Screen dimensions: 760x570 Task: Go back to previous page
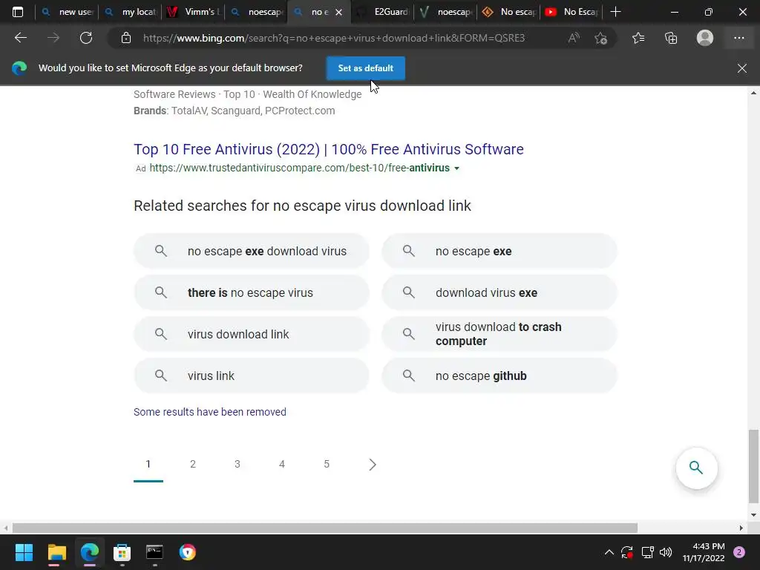pos(21,38)
